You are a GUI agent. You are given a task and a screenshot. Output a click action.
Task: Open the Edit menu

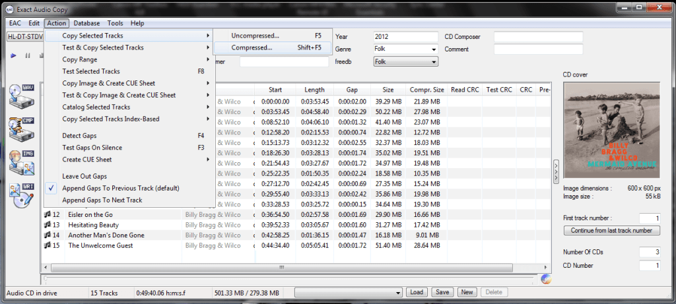point(34,23)
